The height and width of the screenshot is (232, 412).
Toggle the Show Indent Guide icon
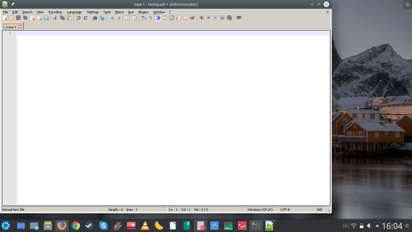click(x=158, y=18)
